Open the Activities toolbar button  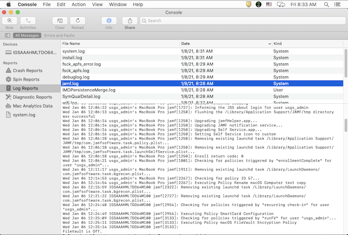[28, 21]
